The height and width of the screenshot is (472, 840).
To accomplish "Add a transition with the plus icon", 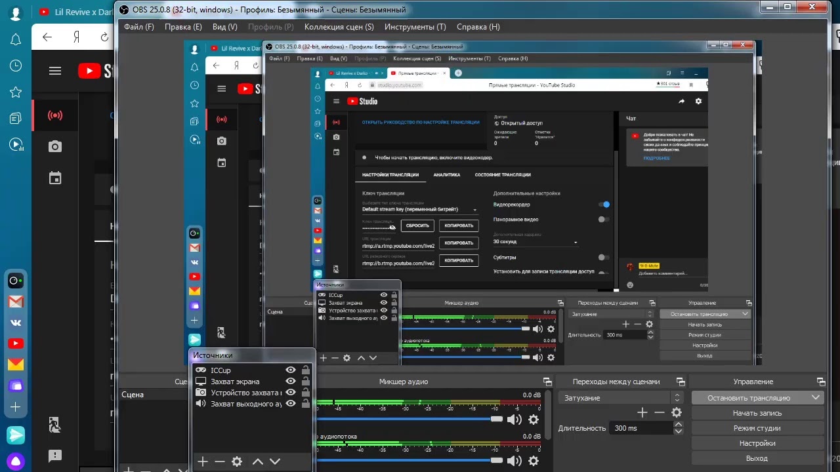I will 642,412.
